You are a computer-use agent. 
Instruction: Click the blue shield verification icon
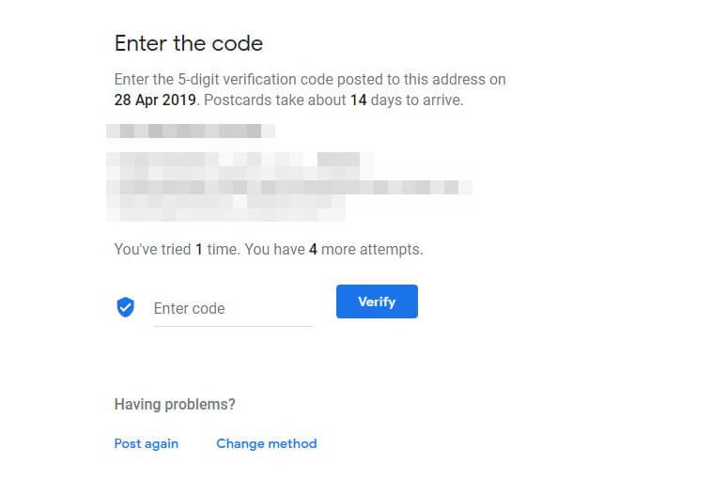(125, 307)
